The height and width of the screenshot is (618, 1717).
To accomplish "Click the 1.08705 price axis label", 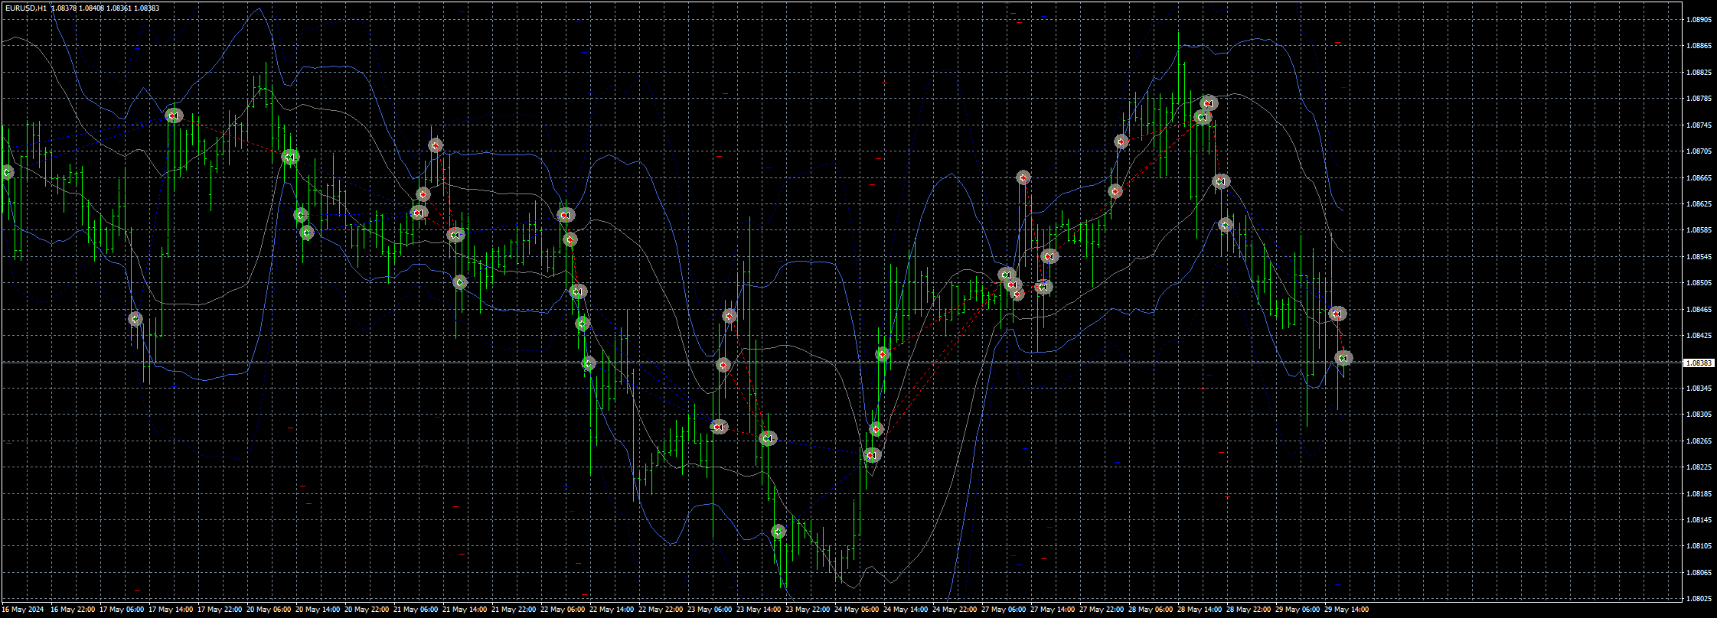I will pos(1699,151).
